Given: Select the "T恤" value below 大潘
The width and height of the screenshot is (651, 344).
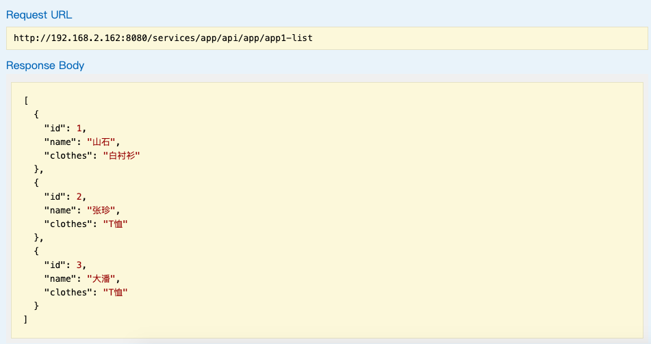Looking at the screenshot, I should [116, 293].
